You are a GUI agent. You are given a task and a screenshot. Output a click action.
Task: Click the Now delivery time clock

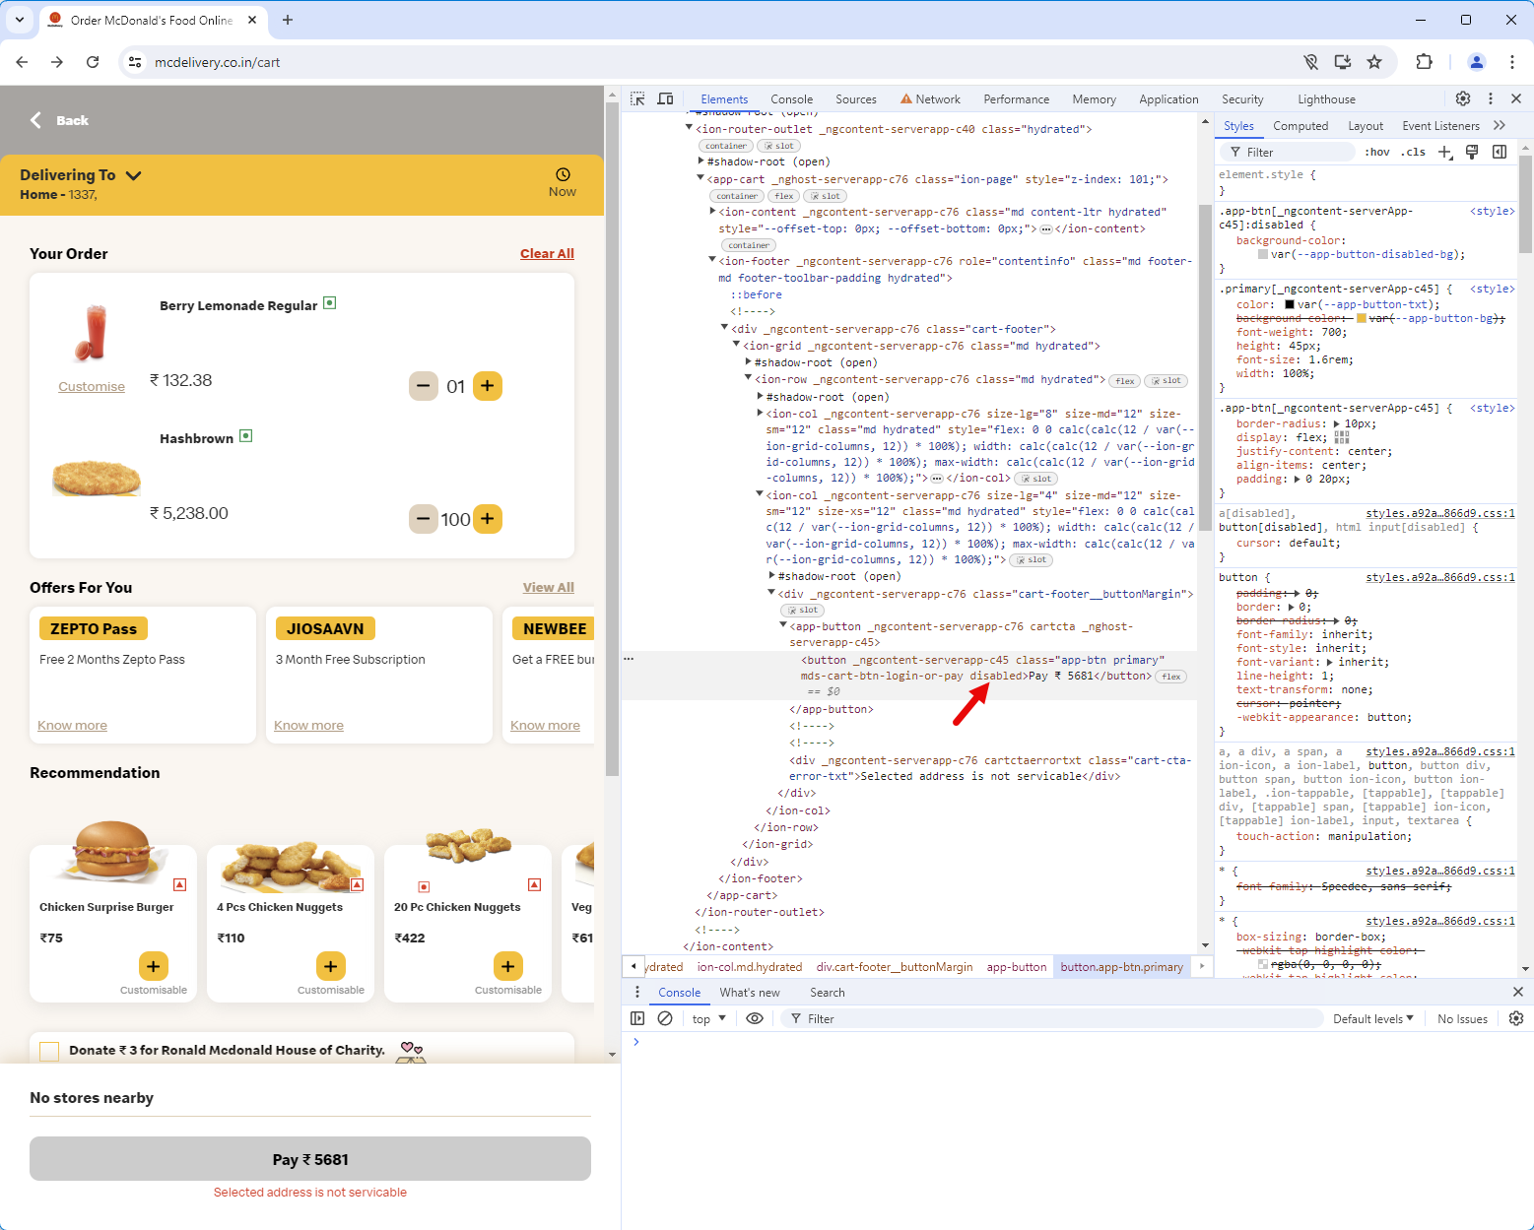tap(563, 182)
